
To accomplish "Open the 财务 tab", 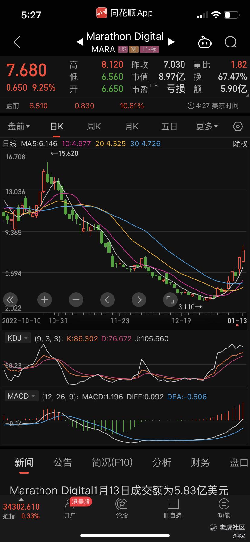I will pos(200,462).
